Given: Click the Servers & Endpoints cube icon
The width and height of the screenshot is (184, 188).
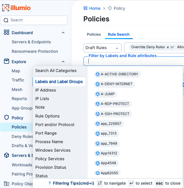Looking at the screenshot, I should coord(6,155).
